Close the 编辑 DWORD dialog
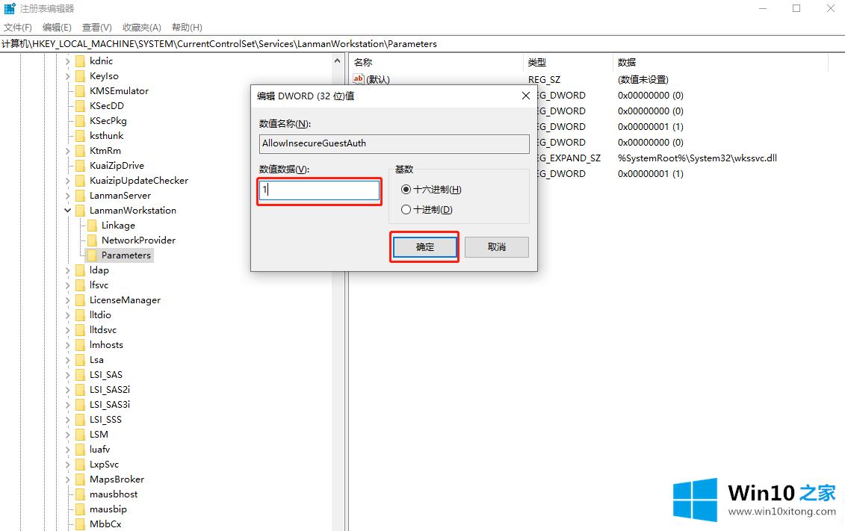 [x=526, y=96]
